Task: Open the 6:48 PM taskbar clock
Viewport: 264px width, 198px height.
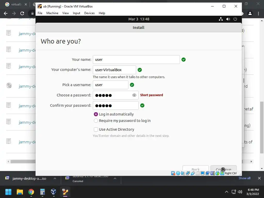Action: point(253,192)
